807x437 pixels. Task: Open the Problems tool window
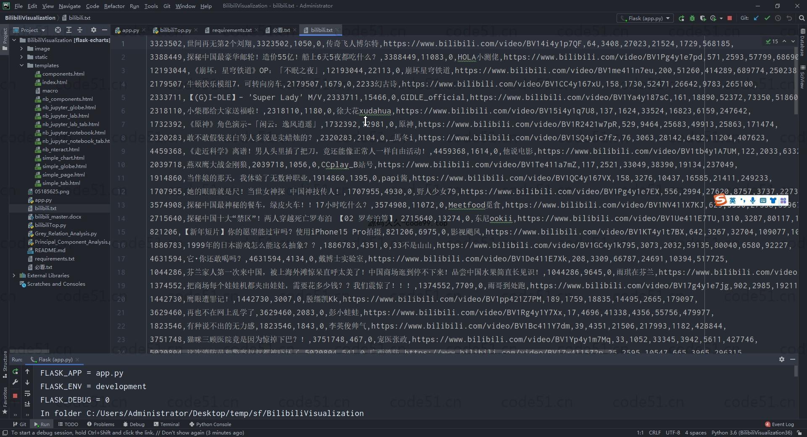[100, 424]
